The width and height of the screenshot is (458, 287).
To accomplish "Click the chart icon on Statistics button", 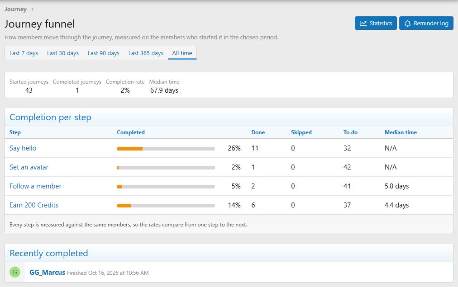I will point(363,24).
